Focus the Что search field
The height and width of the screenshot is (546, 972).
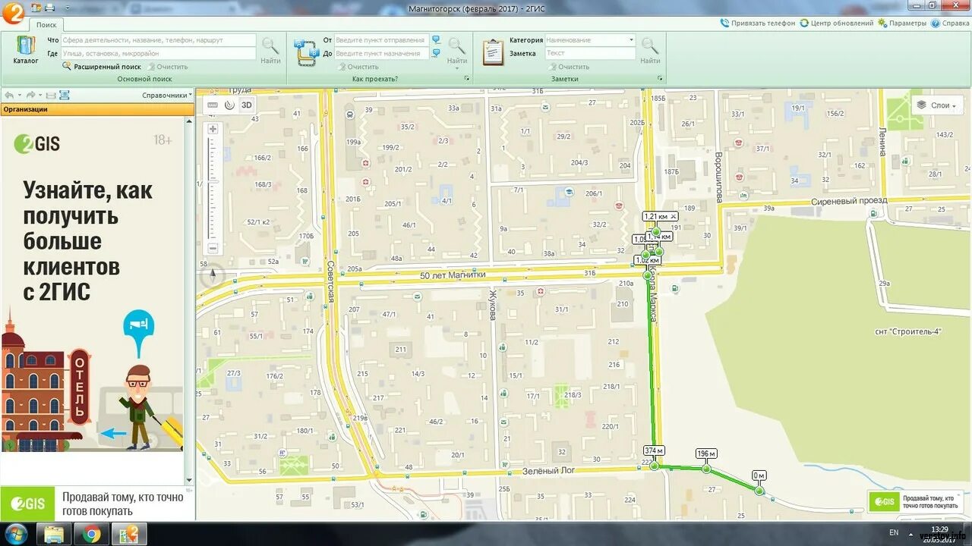click(158, 39)
